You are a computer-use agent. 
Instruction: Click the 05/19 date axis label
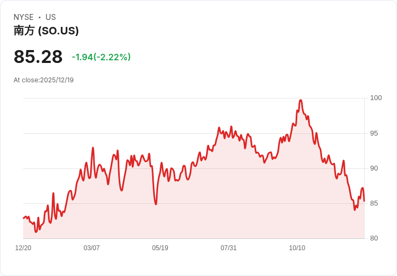[160, 248]
